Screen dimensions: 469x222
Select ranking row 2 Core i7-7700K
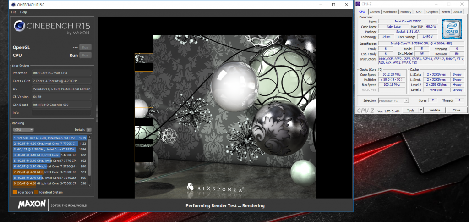tap(50, 144)
